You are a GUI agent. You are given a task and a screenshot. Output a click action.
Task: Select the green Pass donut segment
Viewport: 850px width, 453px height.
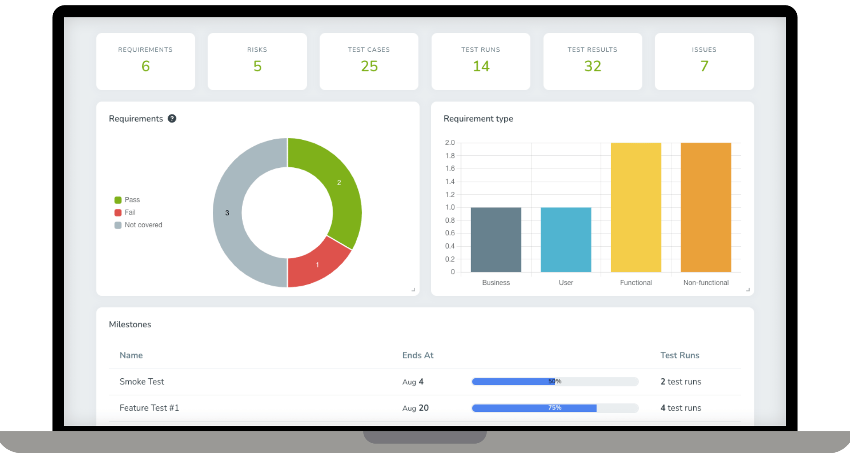(x=339, y=182)
